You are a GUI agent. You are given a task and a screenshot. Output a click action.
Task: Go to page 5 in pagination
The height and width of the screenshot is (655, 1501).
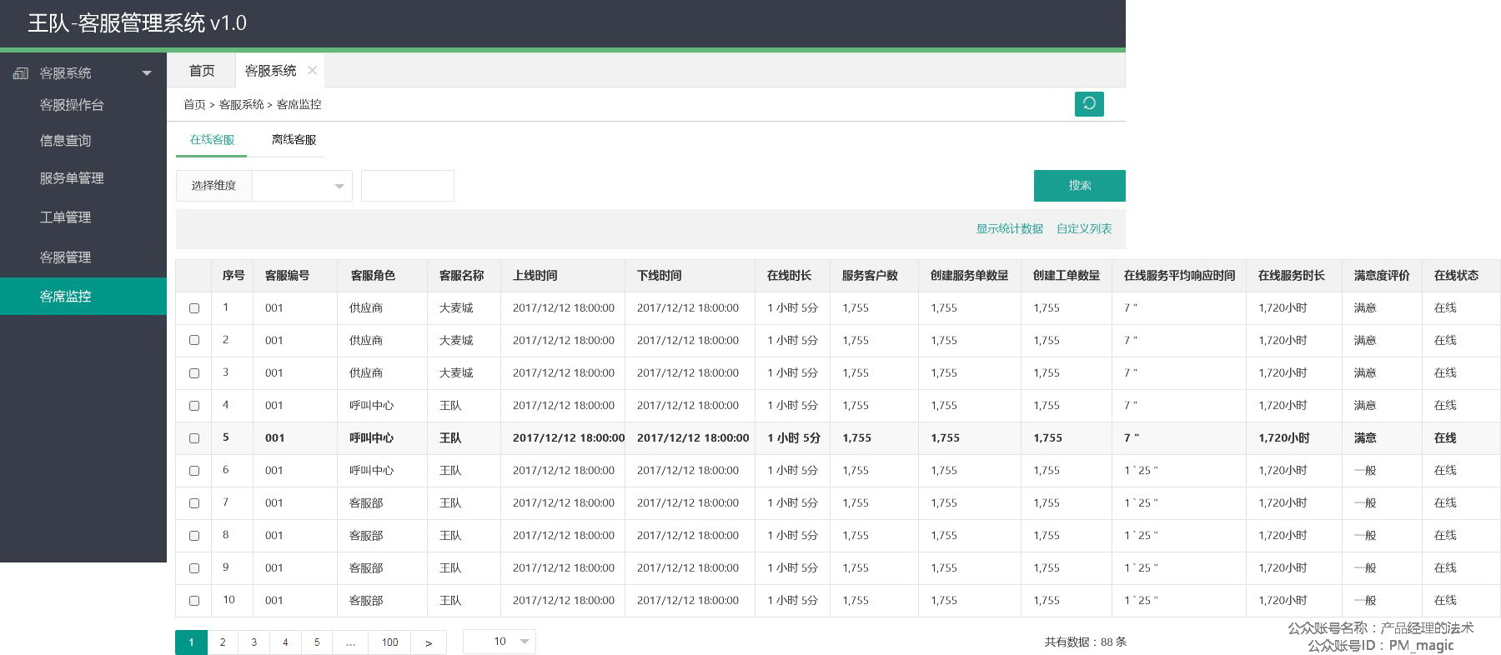point(317,642)
